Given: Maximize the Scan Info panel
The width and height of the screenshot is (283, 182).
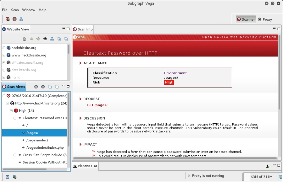Looking at the screenshot, I should point(279,29).
